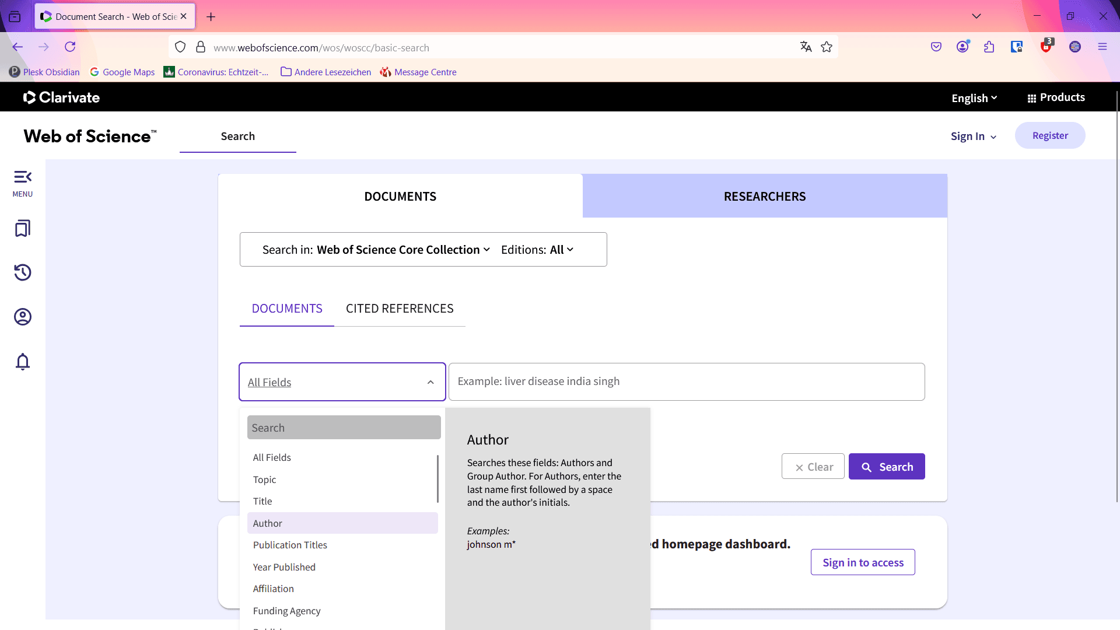The height and width of the screenshot is (630, 1120).
Task: Click the shield tracking protection icon
Action: [x=180, y=47]
